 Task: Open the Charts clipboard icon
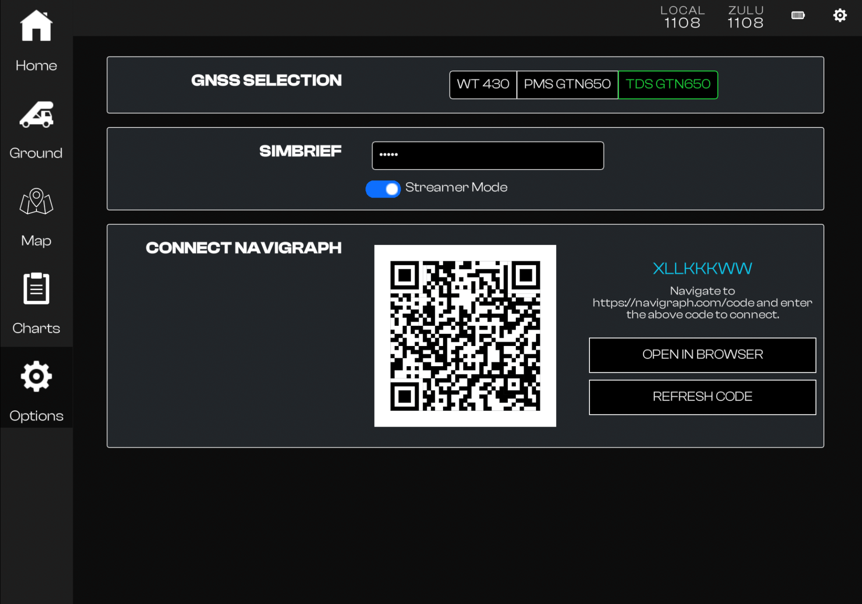(36, 289)
